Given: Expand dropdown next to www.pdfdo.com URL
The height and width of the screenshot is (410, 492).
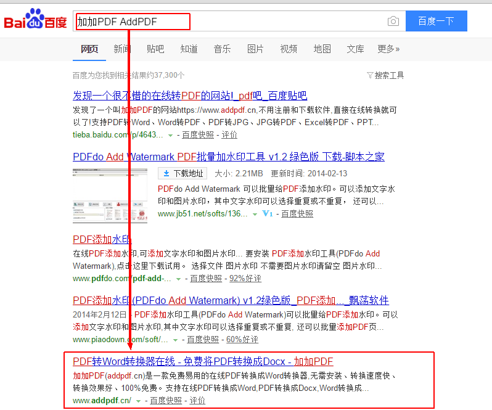Looking at the screenshot, I should pos(179,279).
